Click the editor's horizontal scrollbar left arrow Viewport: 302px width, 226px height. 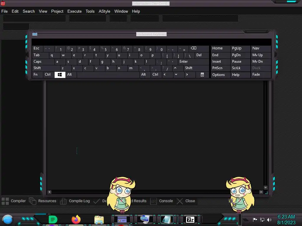[50, 192]
